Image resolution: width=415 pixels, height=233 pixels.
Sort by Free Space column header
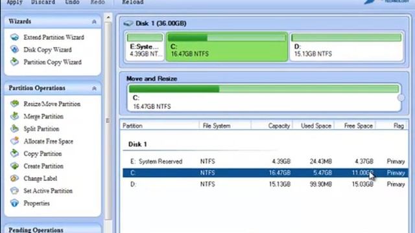click(355, 126)
